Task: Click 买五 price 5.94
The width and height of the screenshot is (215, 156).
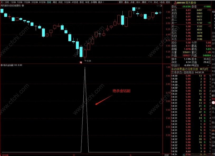Action: point(188,39)
